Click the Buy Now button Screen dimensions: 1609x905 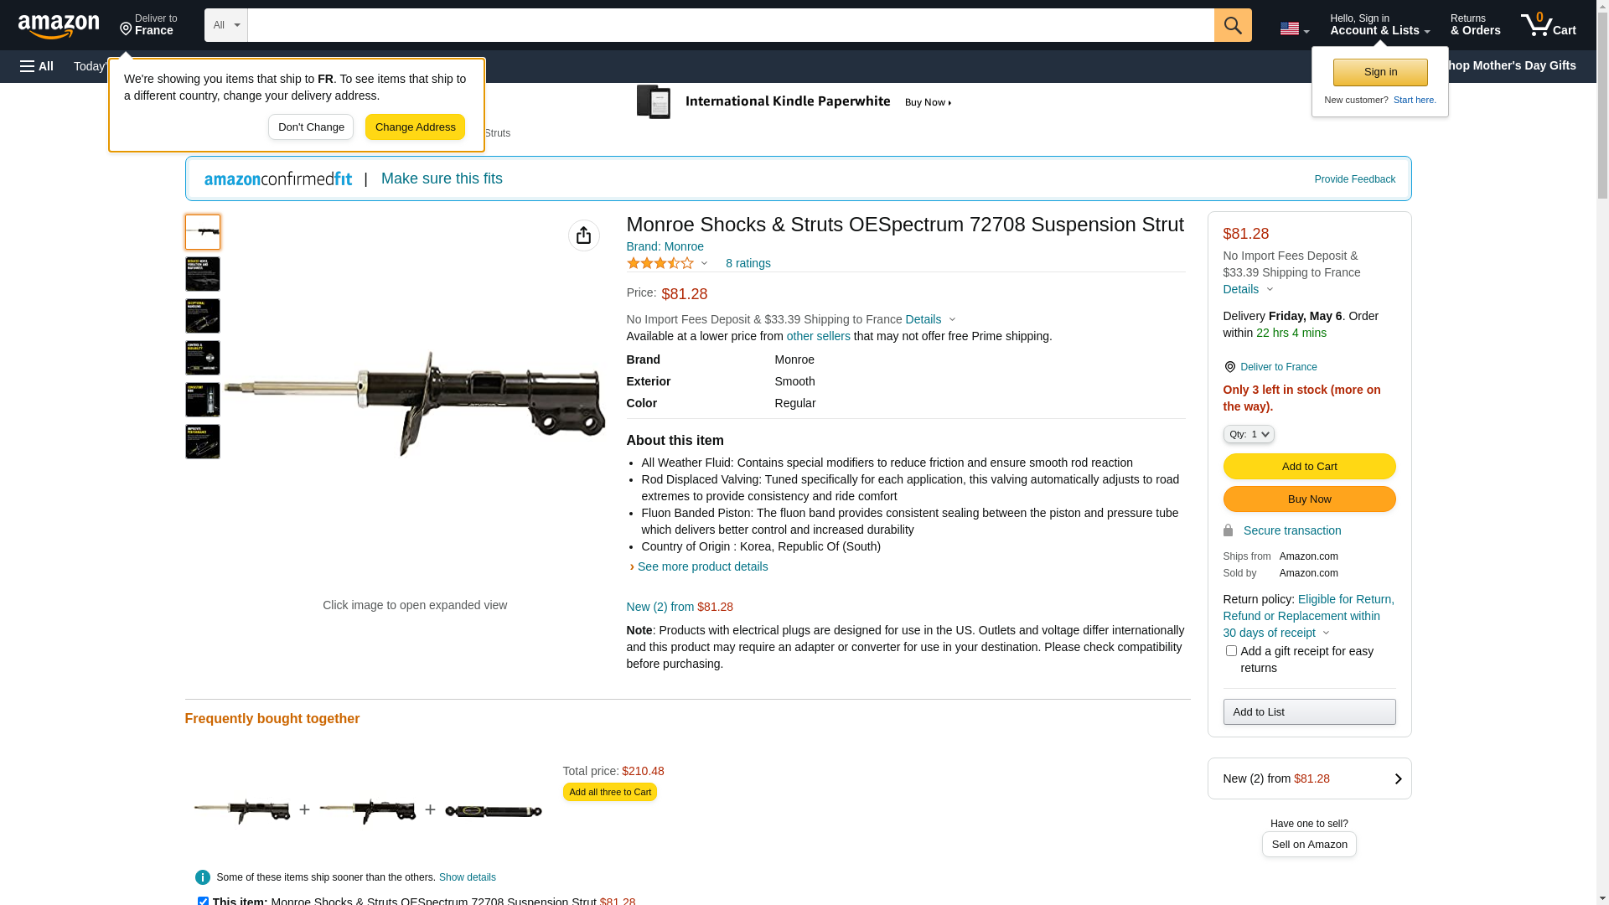pyautogui.click(x=1309, y=499)
